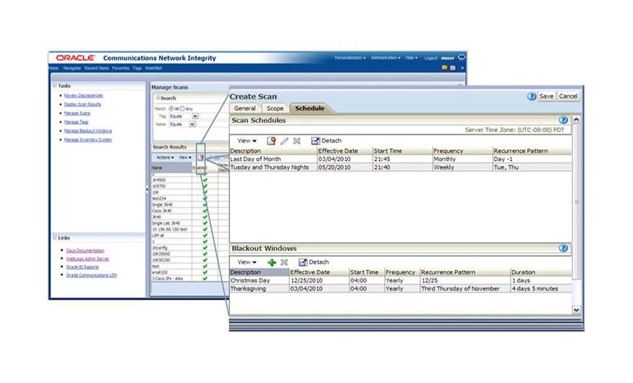Open Display Scan Results task link
Screen dimensions: 633x383
coord(83,104)
